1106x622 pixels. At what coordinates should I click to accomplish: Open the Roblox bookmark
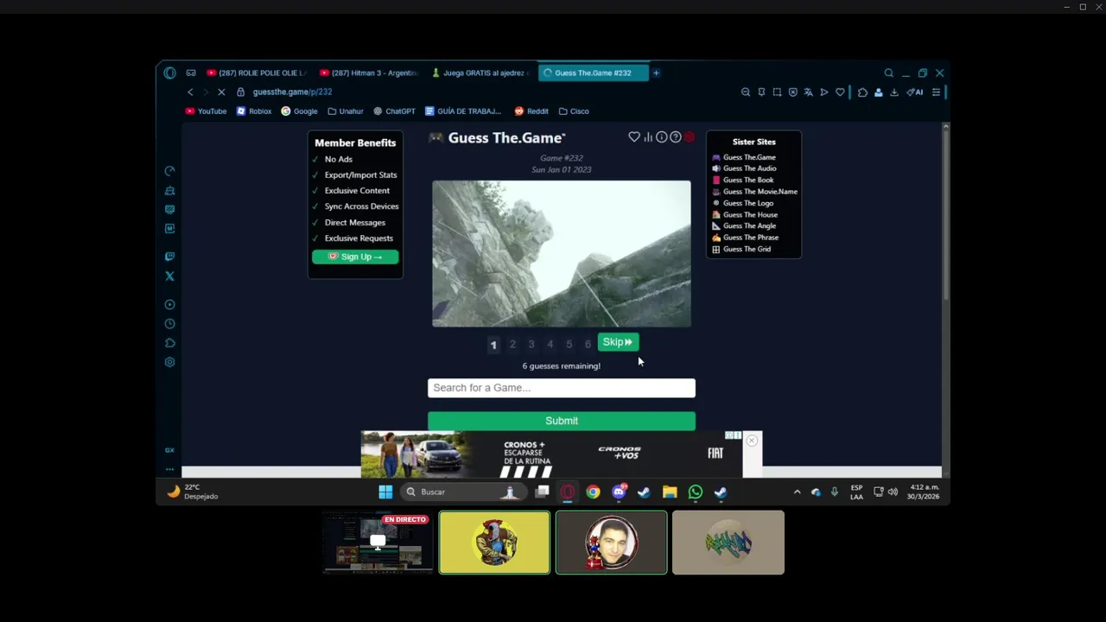pos(254,111)
